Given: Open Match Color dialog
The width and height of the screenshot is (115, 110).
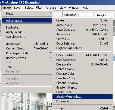Looking at the screenshot, I should [x=82, y=69].
